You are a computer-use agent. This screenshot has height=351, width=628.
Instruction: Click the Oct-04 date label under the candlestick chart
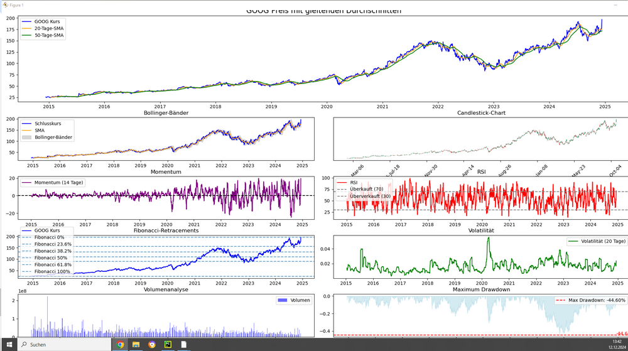(615, 171)
